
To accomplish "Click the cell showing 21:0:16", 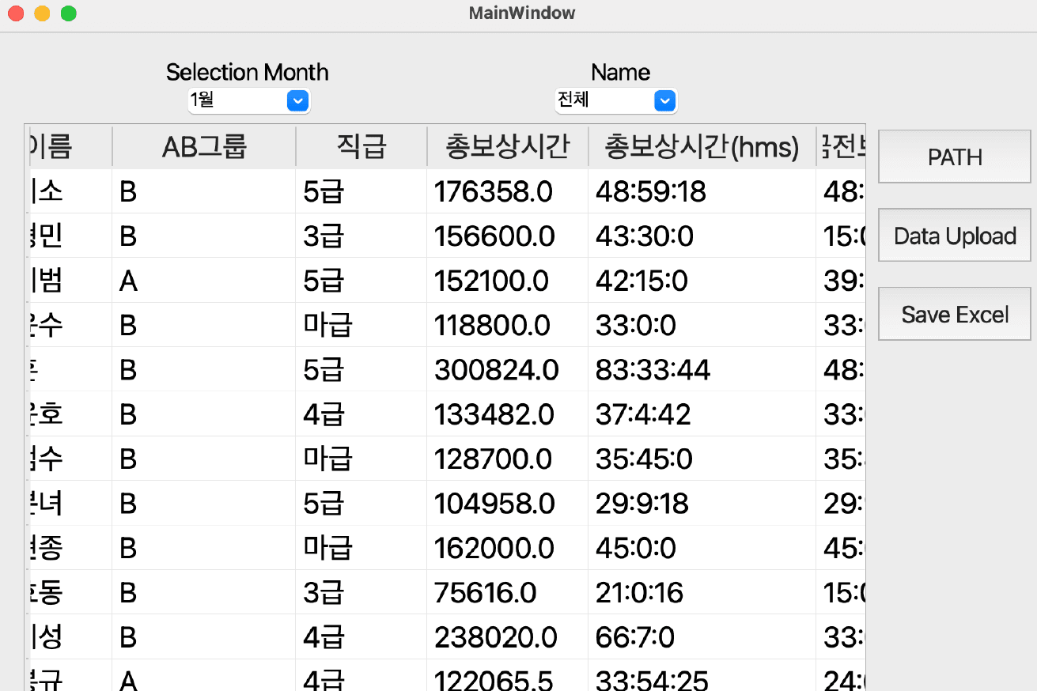I will point(702,592).
